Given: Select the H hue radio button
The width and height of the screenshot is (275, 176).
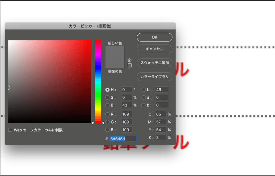Looking at the screenshot, I should coord(107,90).
